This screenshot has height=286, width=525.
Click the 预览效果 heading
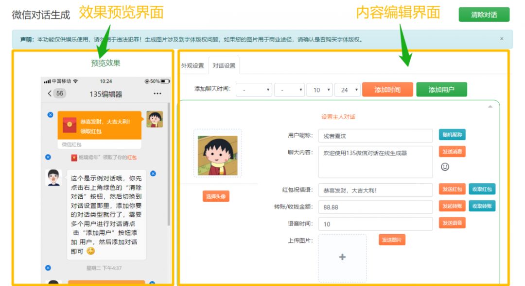(105, 63)
